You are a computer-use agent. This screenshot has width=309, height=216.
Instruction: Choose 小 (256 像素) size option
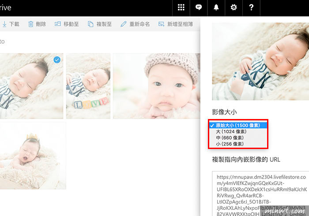[238, 144]
